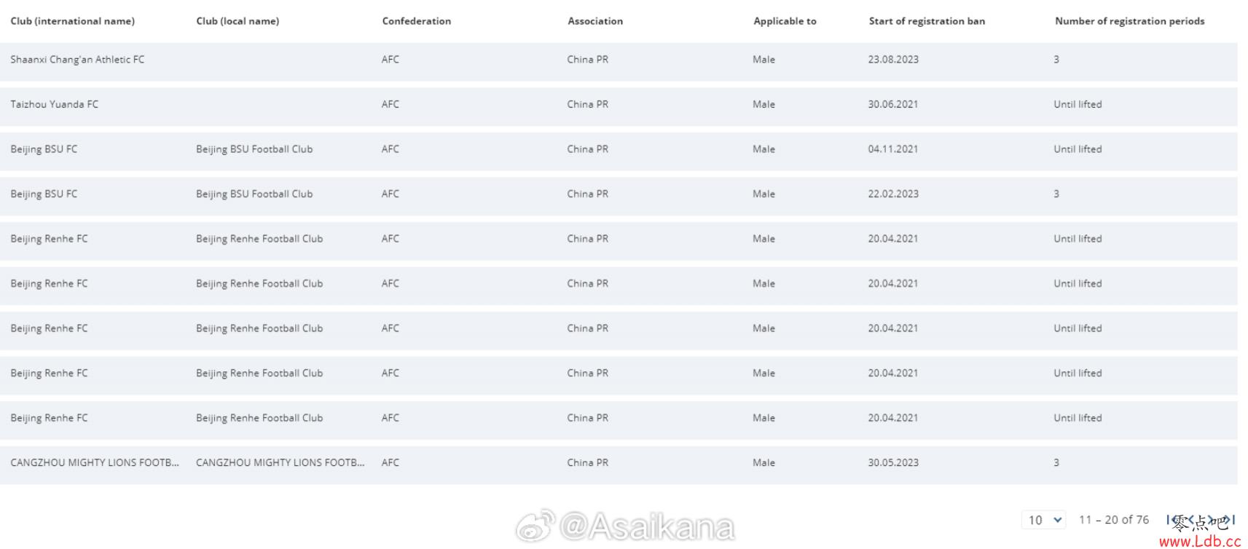Sort by Club (local name) column header

click(x=238, y=21)
